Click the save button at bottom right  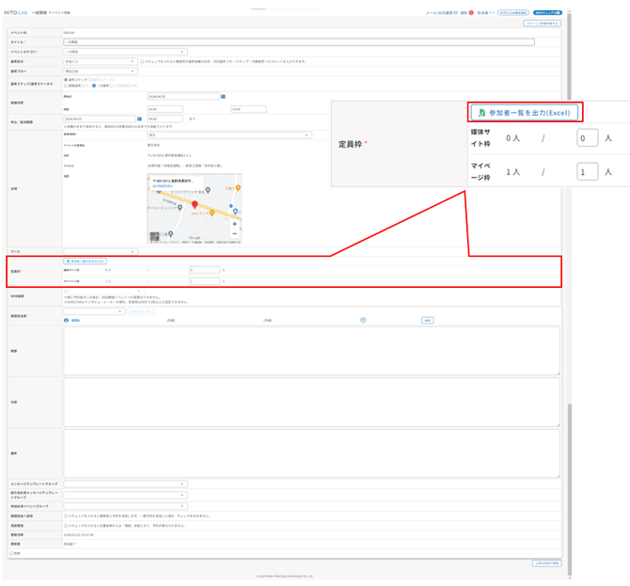click(546, 562)
